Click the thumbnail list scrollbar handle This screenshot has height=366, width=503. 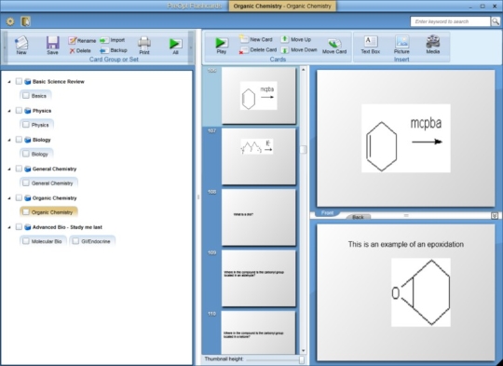[303, 149]
